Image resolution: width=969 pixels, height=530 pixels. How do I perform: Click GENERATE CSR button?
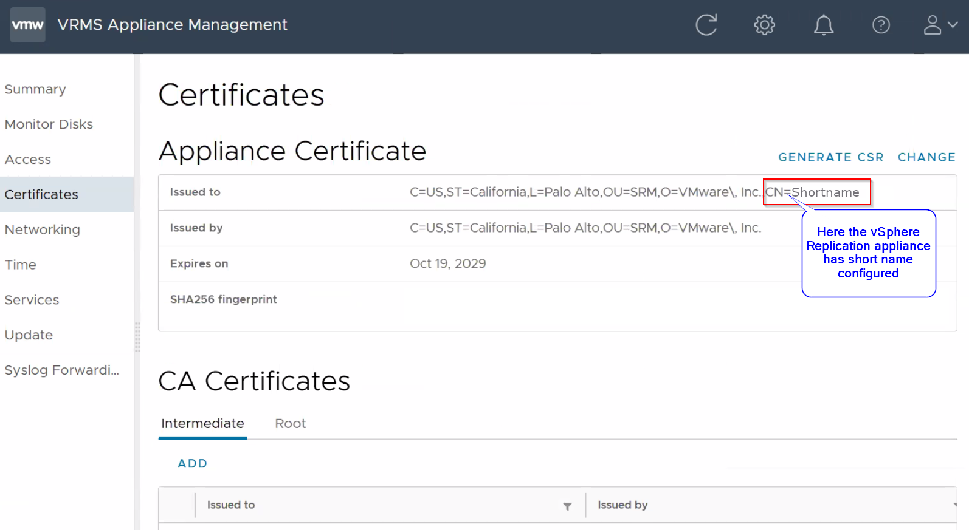tap(831, 157)
